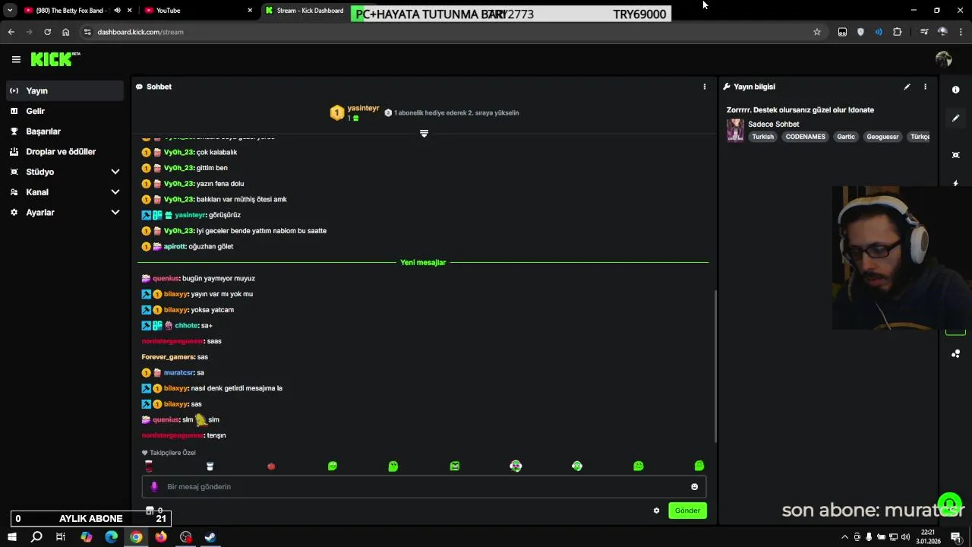
Task: Mute The Betty Fox Band tab audio
Action: (x=117, y=11)
